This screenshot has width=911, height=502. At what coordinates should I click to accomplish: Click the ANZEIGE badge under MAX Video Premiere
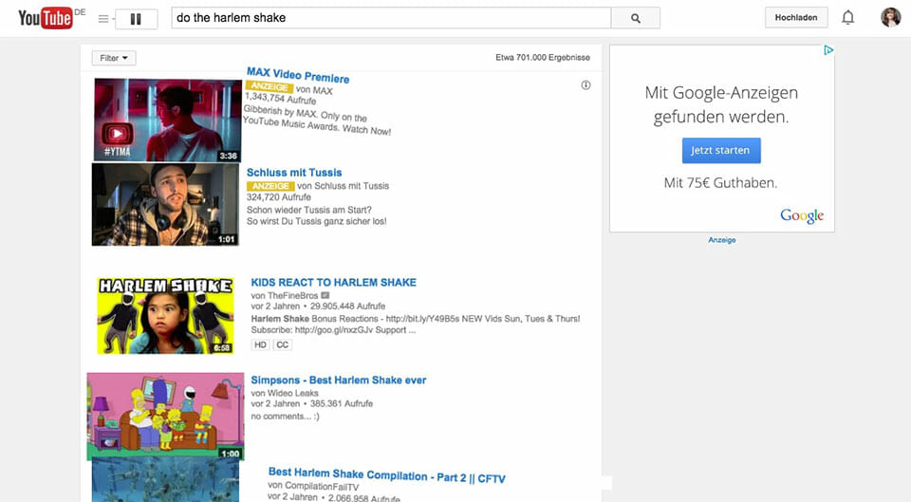pos(270,86)
